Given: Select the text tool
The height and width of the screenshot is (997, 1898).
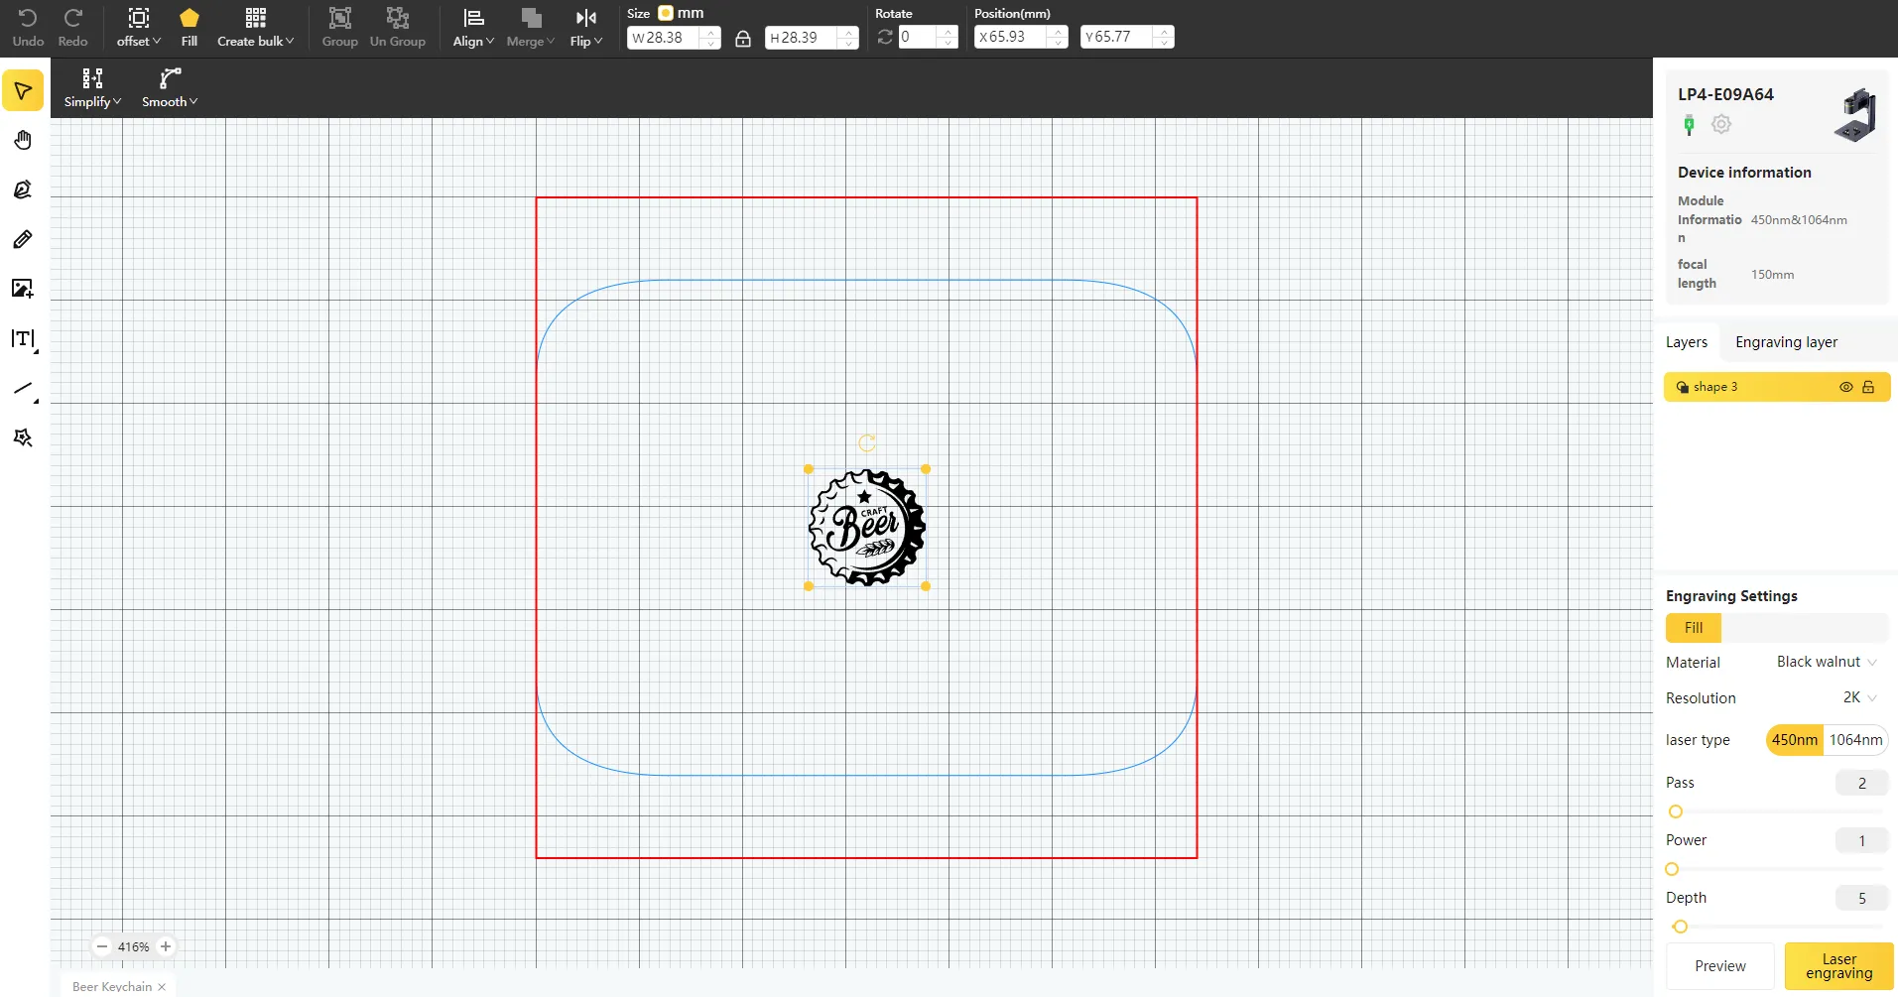Looking at the screenshot, I should [x=24, y=339].
